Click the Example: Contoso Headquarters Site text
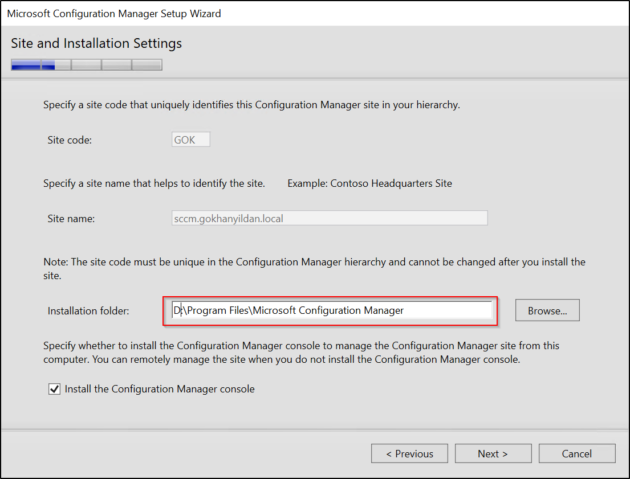The image size is (630, 479). point(369,183)
